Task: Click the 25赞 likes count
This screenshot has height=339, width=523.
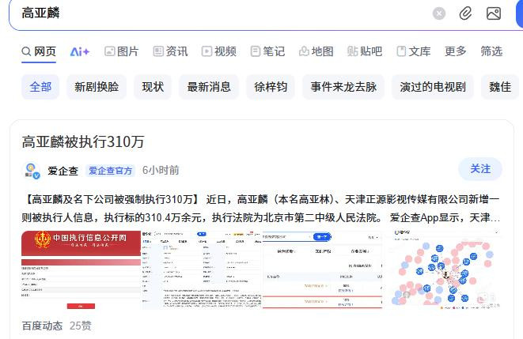Action: tap(81, 326)
